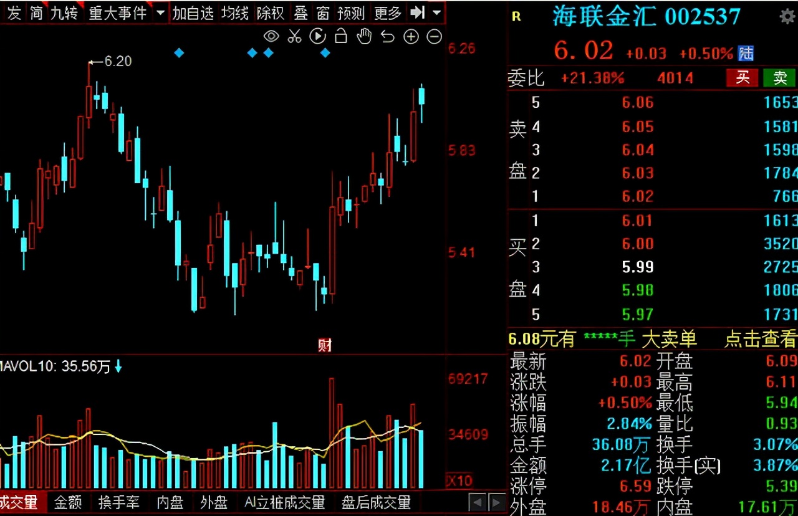
Task: Click the padlock lock icon
Action: (x=340, y=37)
